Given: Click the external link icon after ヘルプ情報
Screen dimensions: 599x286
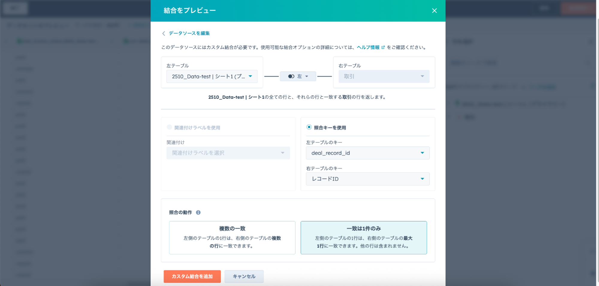Looking at the screenshot, I should coord(383,47).
